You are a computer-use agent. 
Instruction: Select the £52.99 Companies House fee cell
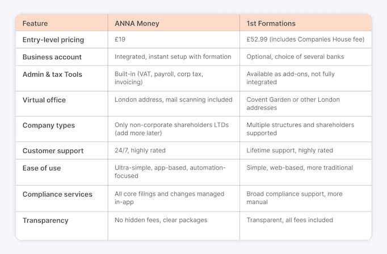(x=305, y=39)
